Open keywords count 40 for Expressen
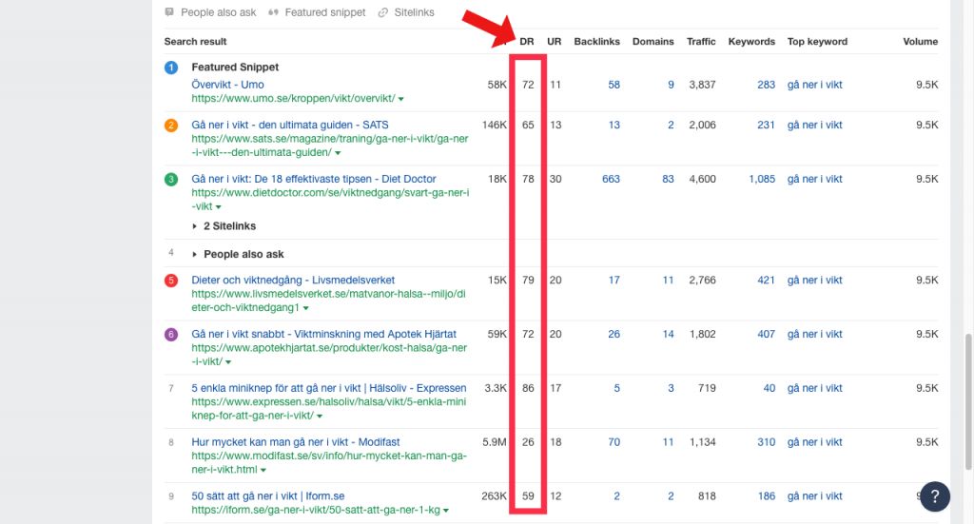Viewport: 974px width, 524px height. click(x=769, y=388)
